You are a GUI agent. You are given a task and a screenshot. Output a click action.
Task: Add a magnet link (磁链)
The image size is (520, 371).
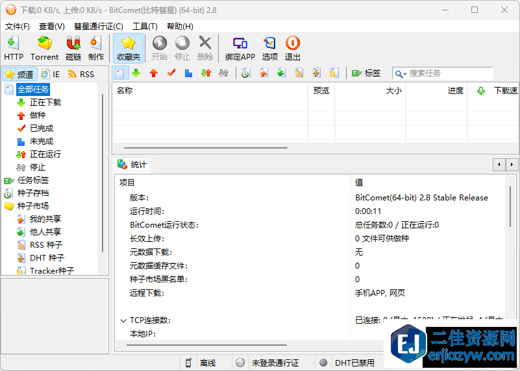[x=73, y=49]
